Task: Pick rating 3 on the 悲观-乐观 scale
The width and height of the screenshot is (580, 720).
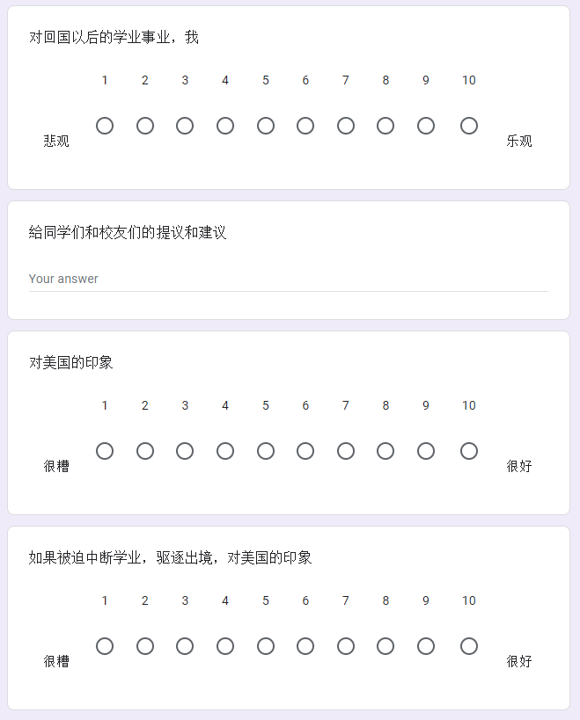Action: [x=185, y=126]
